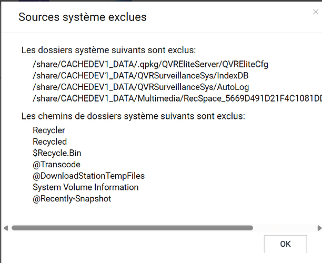Click the '@Recently-Snapshot' entry

tap(72, 199)
